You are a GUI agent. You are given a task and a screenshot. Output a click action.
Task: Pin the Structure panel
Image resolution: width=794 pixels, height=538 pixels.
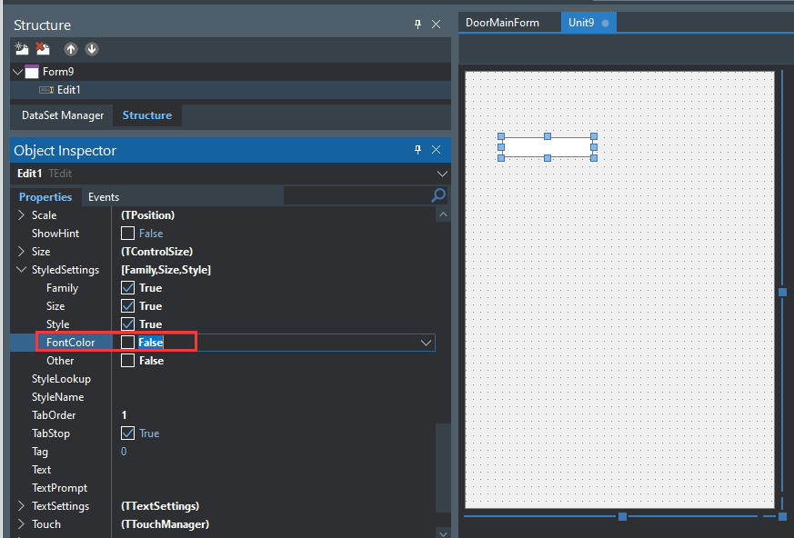point(417,25)
